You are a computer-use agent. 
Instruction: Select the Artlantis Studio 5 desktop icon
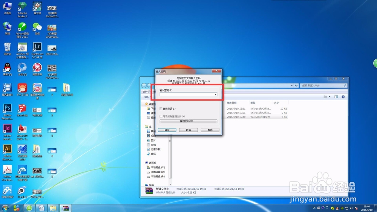click(x=22, y=10)
